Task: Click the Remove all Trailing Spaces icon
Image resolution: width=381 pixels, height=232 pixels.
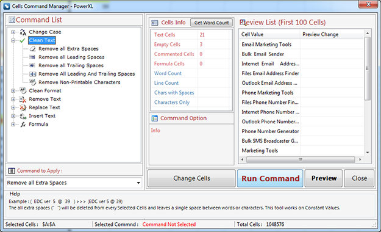Action: click(32, 65)
